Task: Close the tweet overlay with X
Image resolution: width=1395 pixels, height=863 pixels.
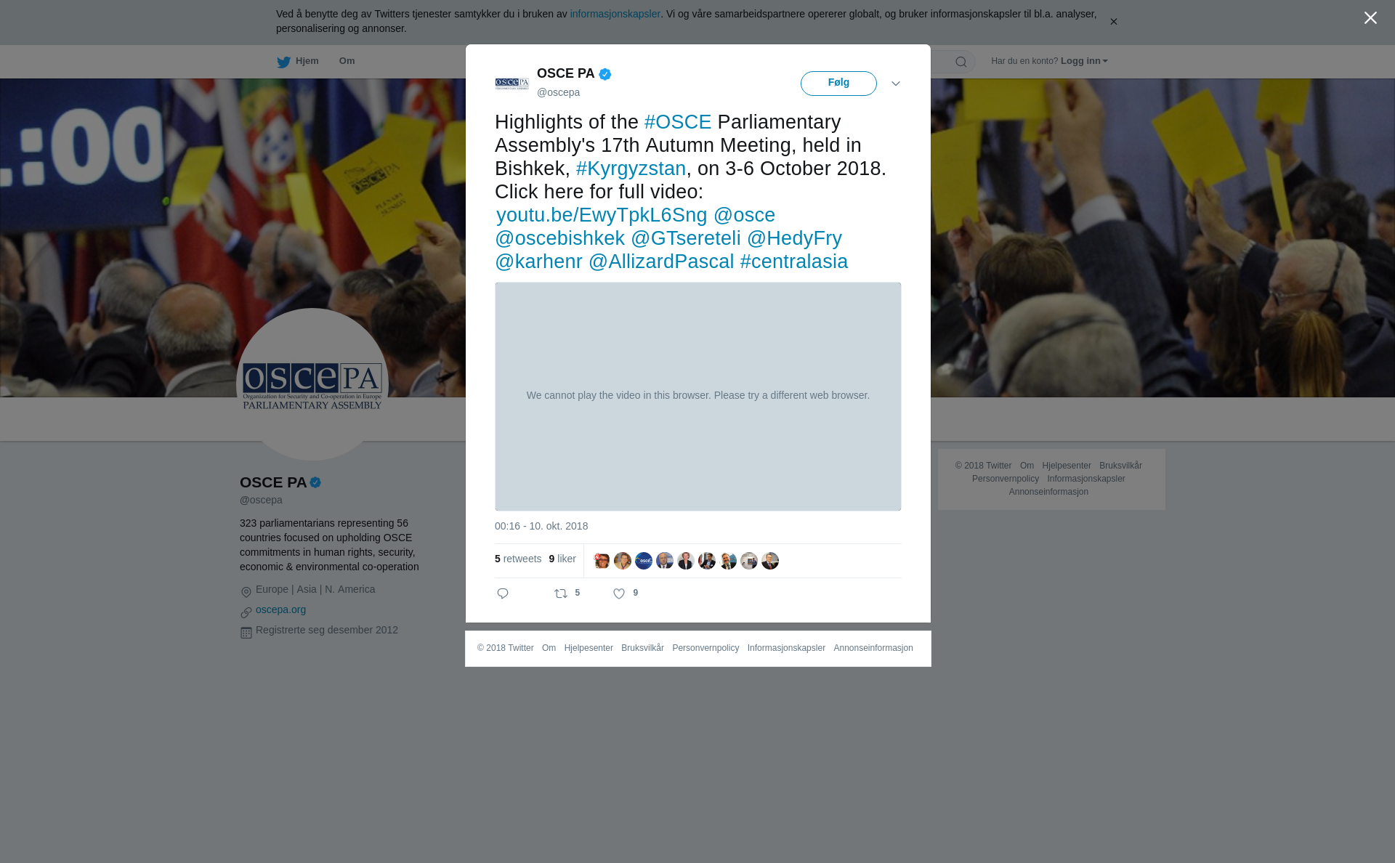Action: [1370, 18]
